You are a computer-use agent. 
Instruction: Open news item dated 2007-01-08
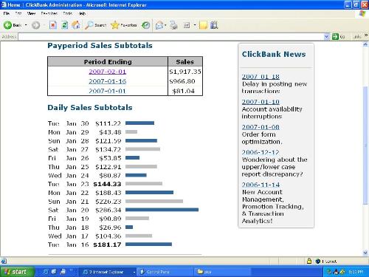coord(261,127)
